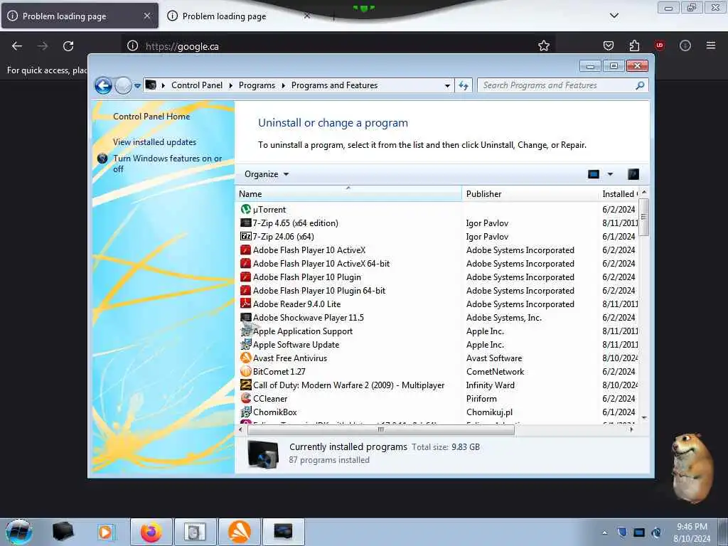Click the Adobe Flash Player 10 ActiveX icon

(x=245, y=250)
